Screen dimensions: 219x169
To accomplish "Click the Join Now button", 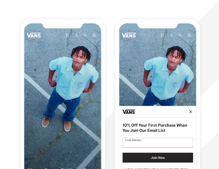I will [x=158, y=158].
